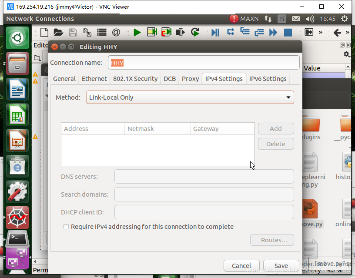Toggle Require IPv4 addressing checkbox
Screen dimensions: 355x278
click(66, 227)
